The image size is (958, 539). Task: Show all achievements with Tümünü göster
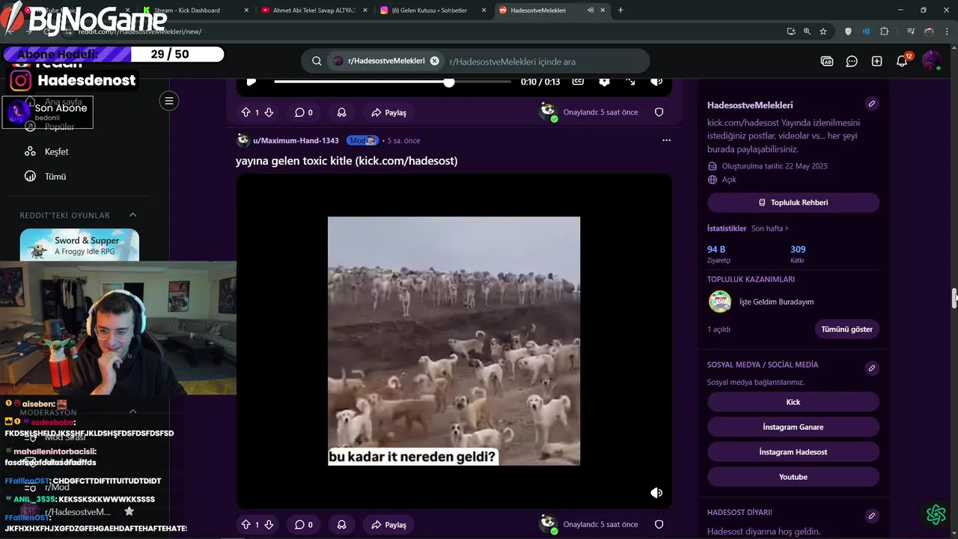[846, 329]
